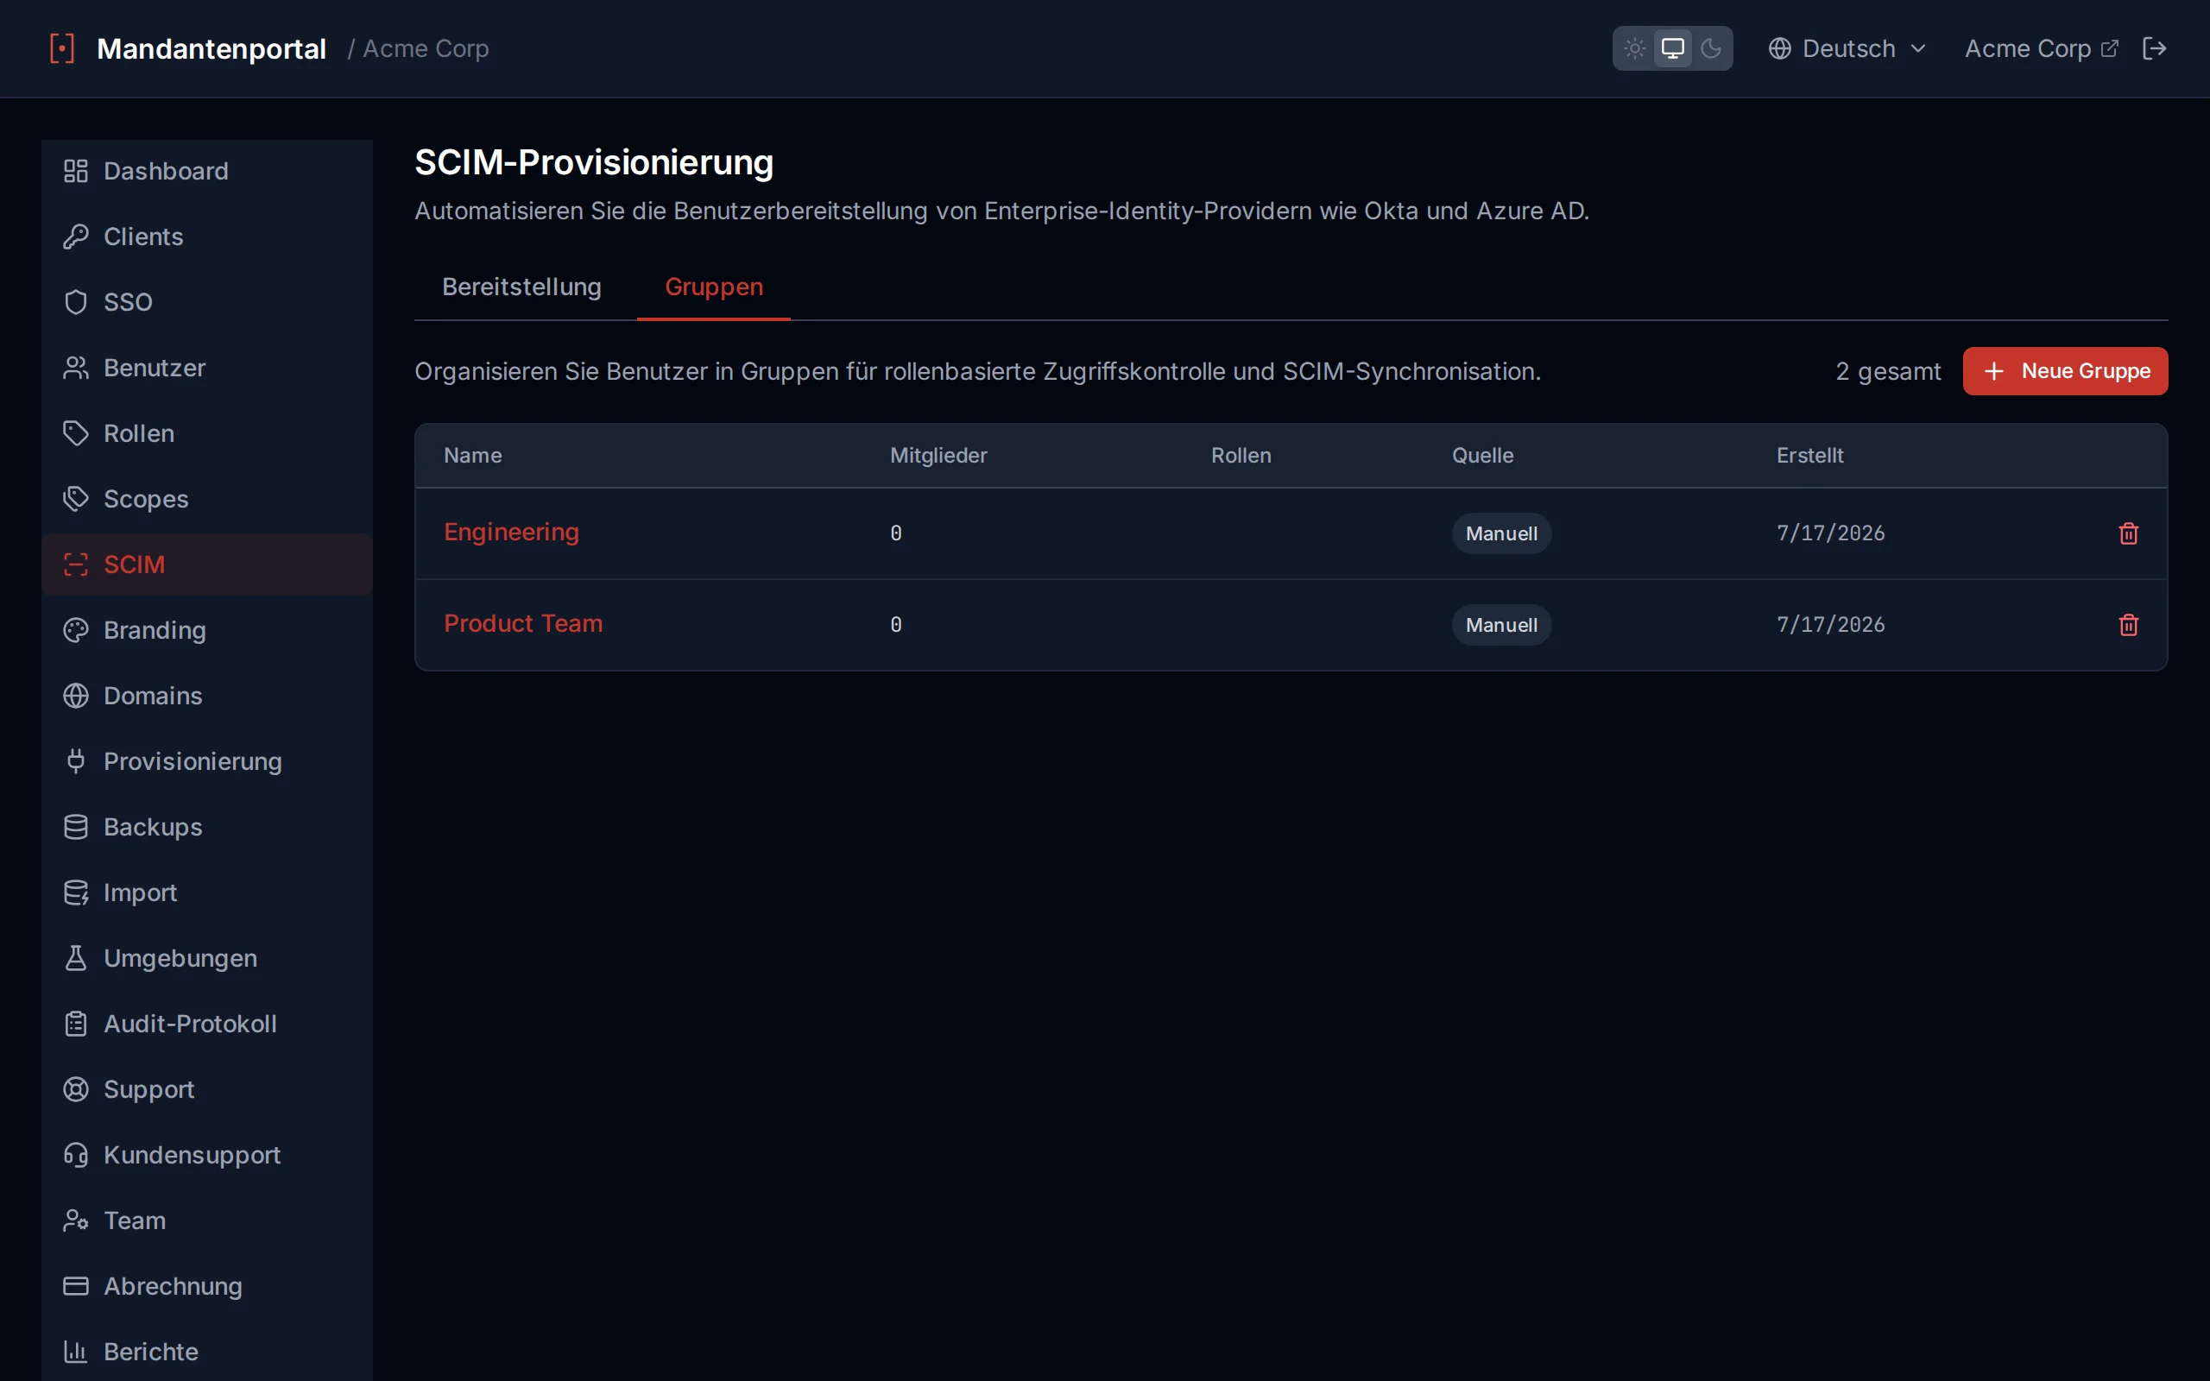Click Manuell badge in Product Team row
The width and height of the screenshot is (2210, 1381).
tap(1501, 625)
